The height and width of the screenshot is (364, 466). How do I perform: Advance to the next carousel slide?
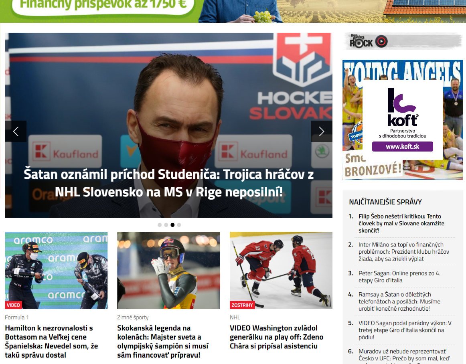tap(322, 131)
